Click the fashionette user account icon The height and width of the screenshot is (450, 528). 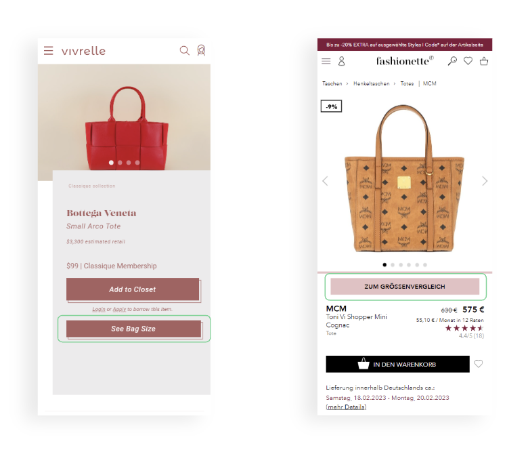point(341,61)
